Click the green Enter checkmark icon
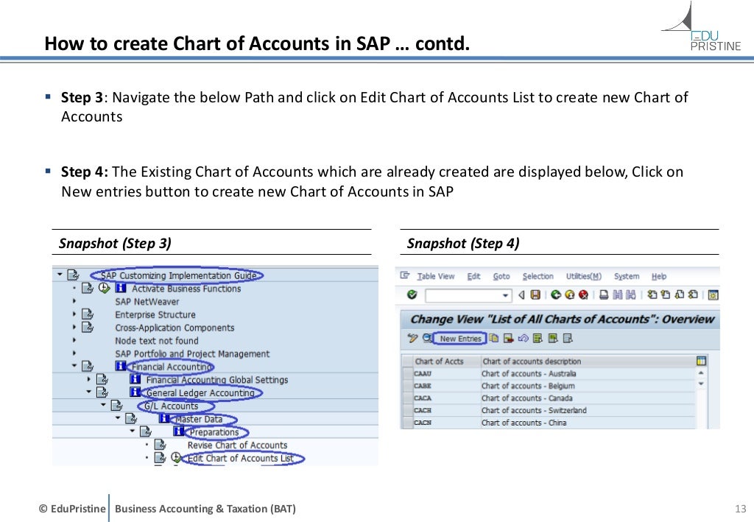Image resolution: width=754 pixels, height=522 pixels. point(412,295)
